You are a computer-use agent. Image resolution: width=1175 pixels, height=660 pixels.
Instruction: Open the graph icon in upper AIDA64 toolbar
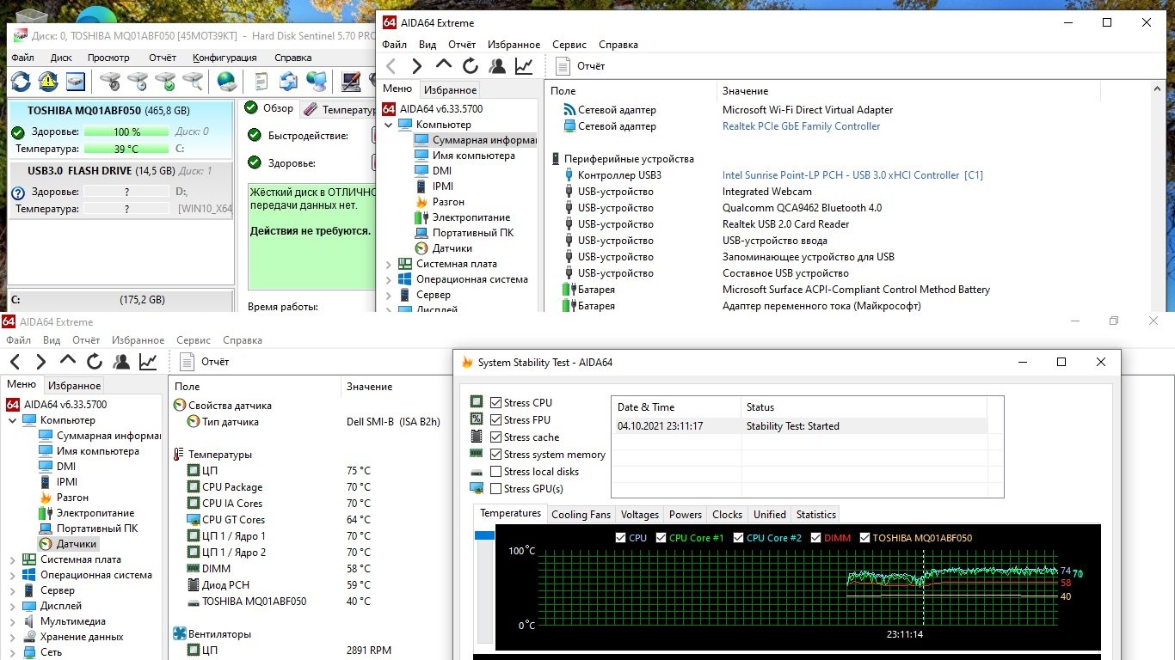pos(524,66)
